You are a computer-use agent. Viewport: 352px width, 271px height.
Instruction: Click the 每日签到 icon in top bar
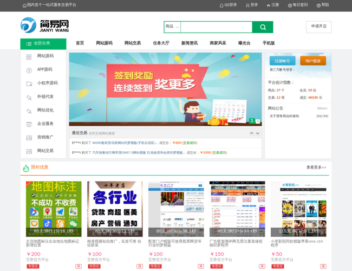click(x=290, y=5)
